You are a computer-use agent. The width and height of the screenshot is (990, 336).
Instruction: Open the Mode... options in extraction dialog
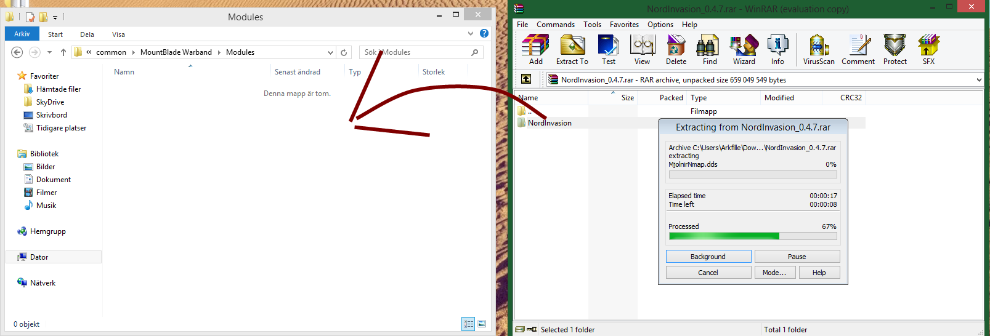(x=775, y=273)
